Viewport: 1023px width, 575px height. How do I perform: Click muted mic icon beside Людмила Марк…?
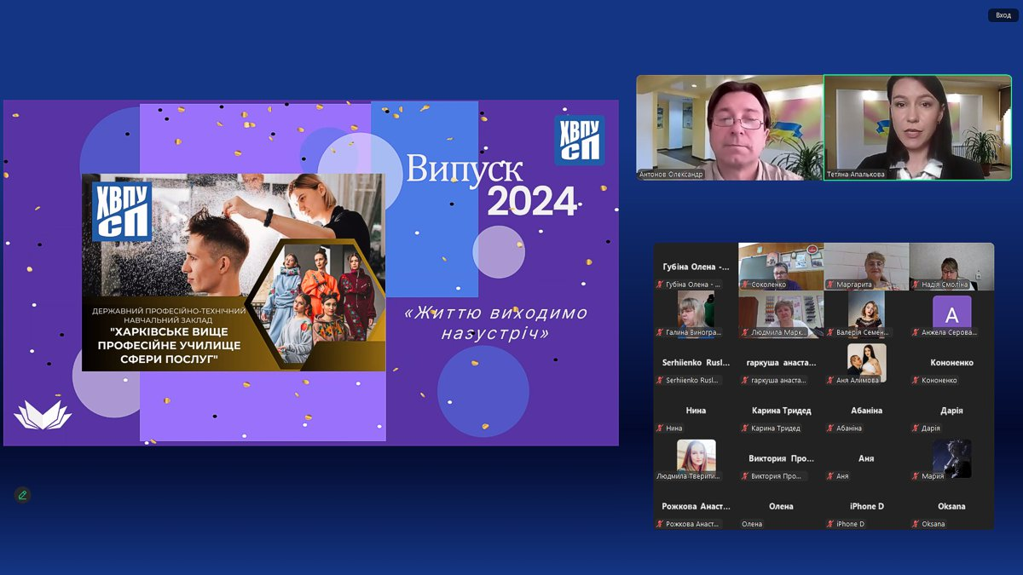point(745,332)
